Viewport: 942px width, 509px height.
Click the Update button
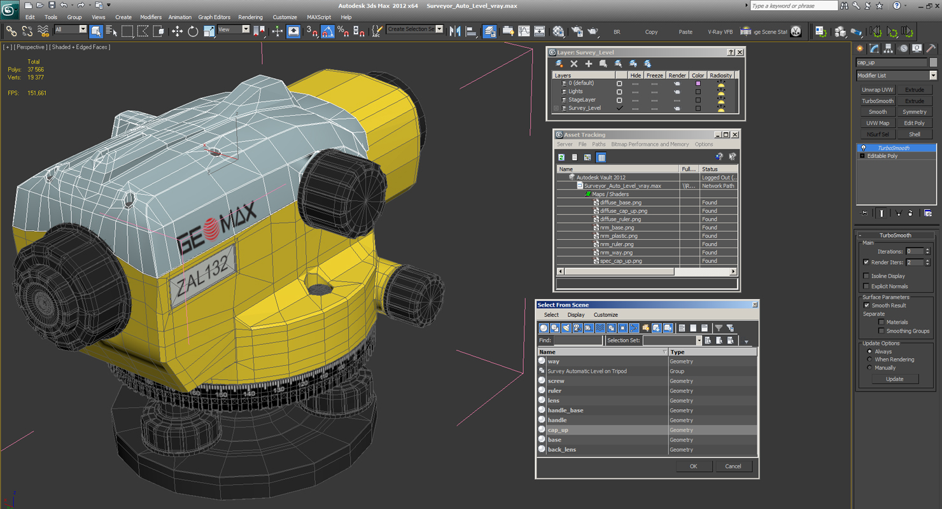pyautogui.click(x=894, y=379)
